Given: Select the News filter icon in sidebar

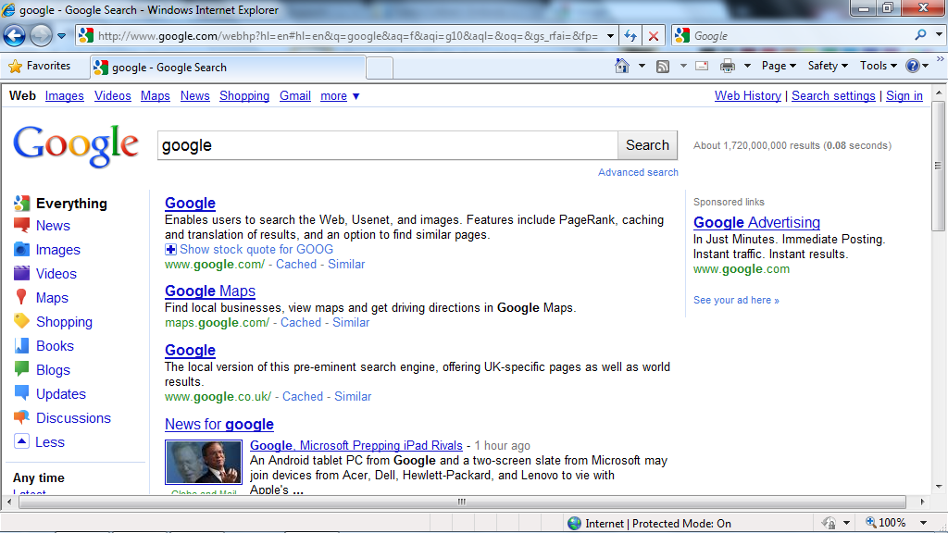Looking at the screenshot, I should click(x=22, y=226).
